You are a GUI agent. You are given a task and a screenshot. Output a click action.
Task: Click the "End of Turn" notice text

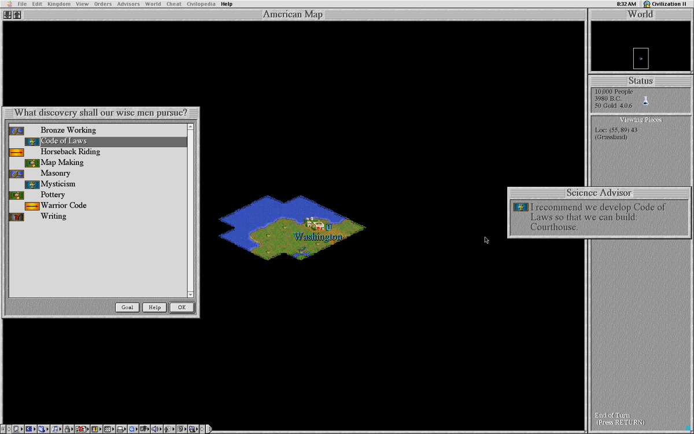pyautogui.click(x=612, y=415)
